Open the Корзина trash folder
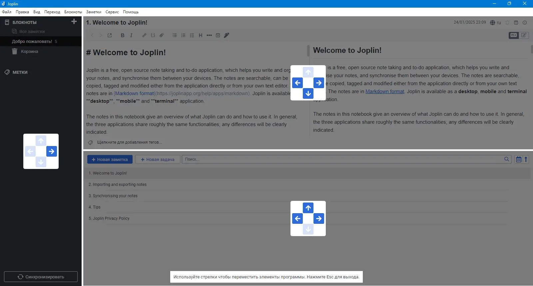The height and width of the screenshot is (286, 533). (41, 51)
